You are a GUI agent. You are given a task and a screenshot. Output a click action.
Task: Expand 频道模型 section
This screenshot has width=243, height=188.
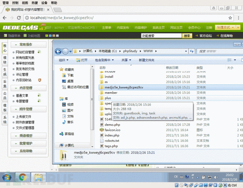coord(29,136)
